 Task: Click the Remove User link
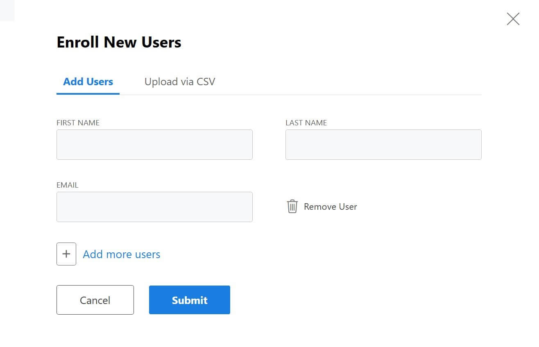point(330,206)
